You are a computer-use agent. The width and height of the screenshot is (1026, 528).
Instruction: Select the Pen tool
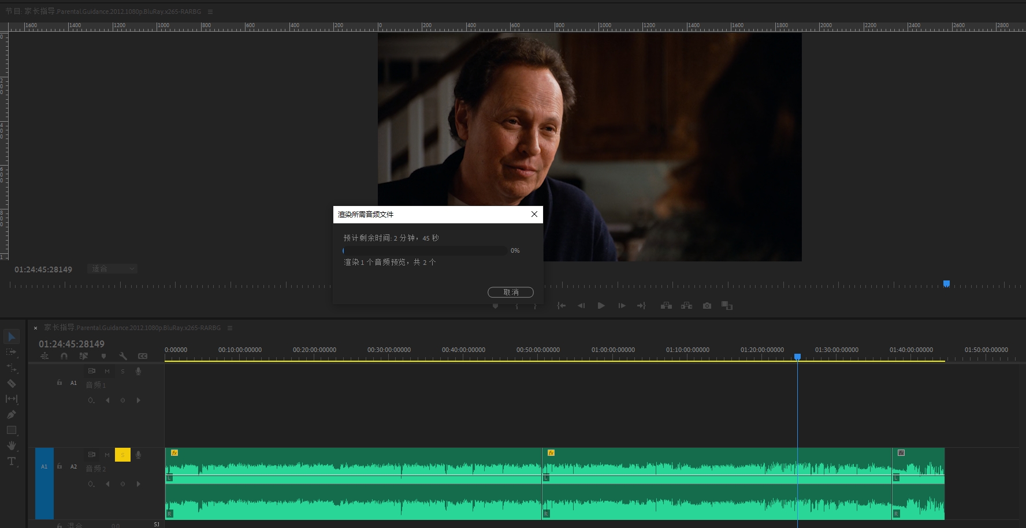coord(12,414)
